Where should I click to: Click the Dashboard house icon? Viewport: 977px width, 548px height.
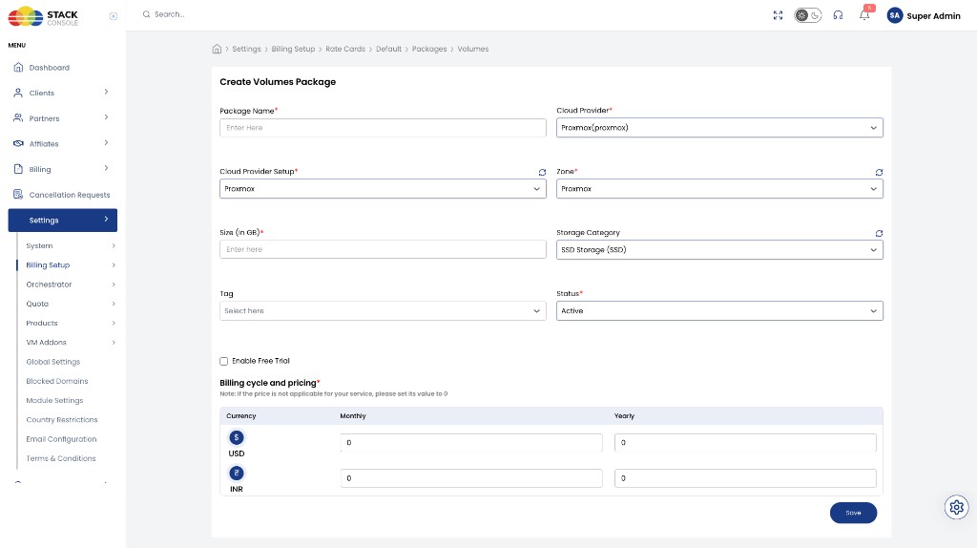pyautogui.click(x=18, y=68)
